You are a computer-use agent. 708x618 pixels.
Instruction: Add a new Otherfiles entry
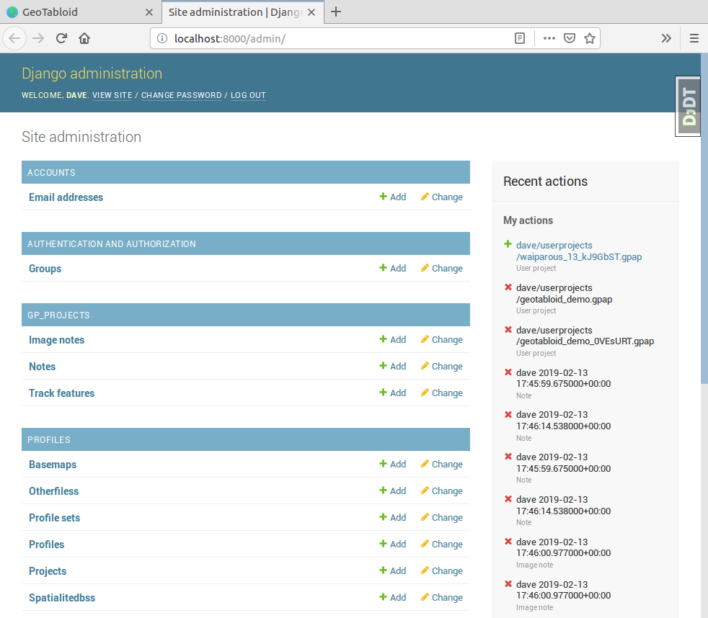(x=393, y=491)
